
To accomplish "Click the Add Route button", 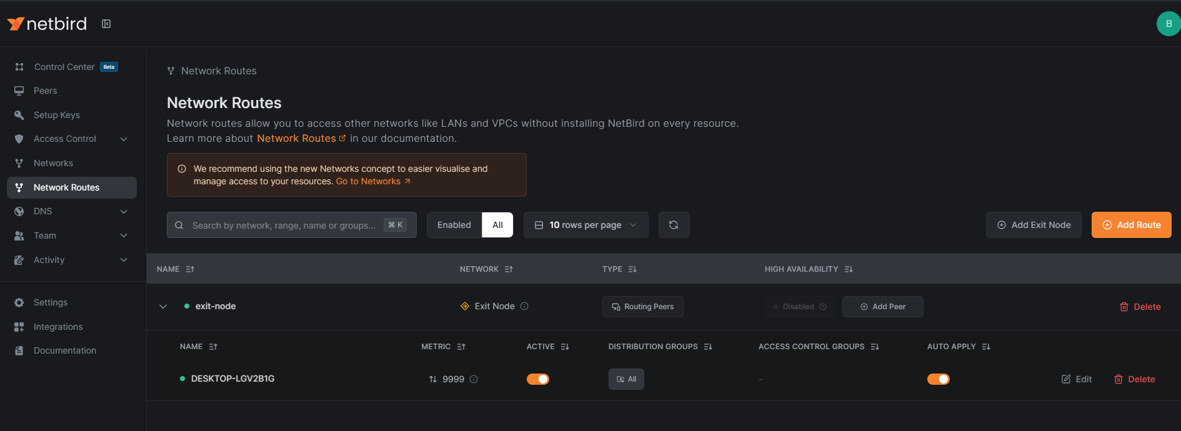I will (1131, 225).
